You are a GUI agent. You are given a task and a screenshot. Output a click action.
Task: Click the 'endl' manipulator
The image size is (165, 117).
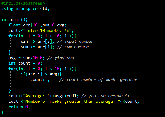click(x=72, y=96)
